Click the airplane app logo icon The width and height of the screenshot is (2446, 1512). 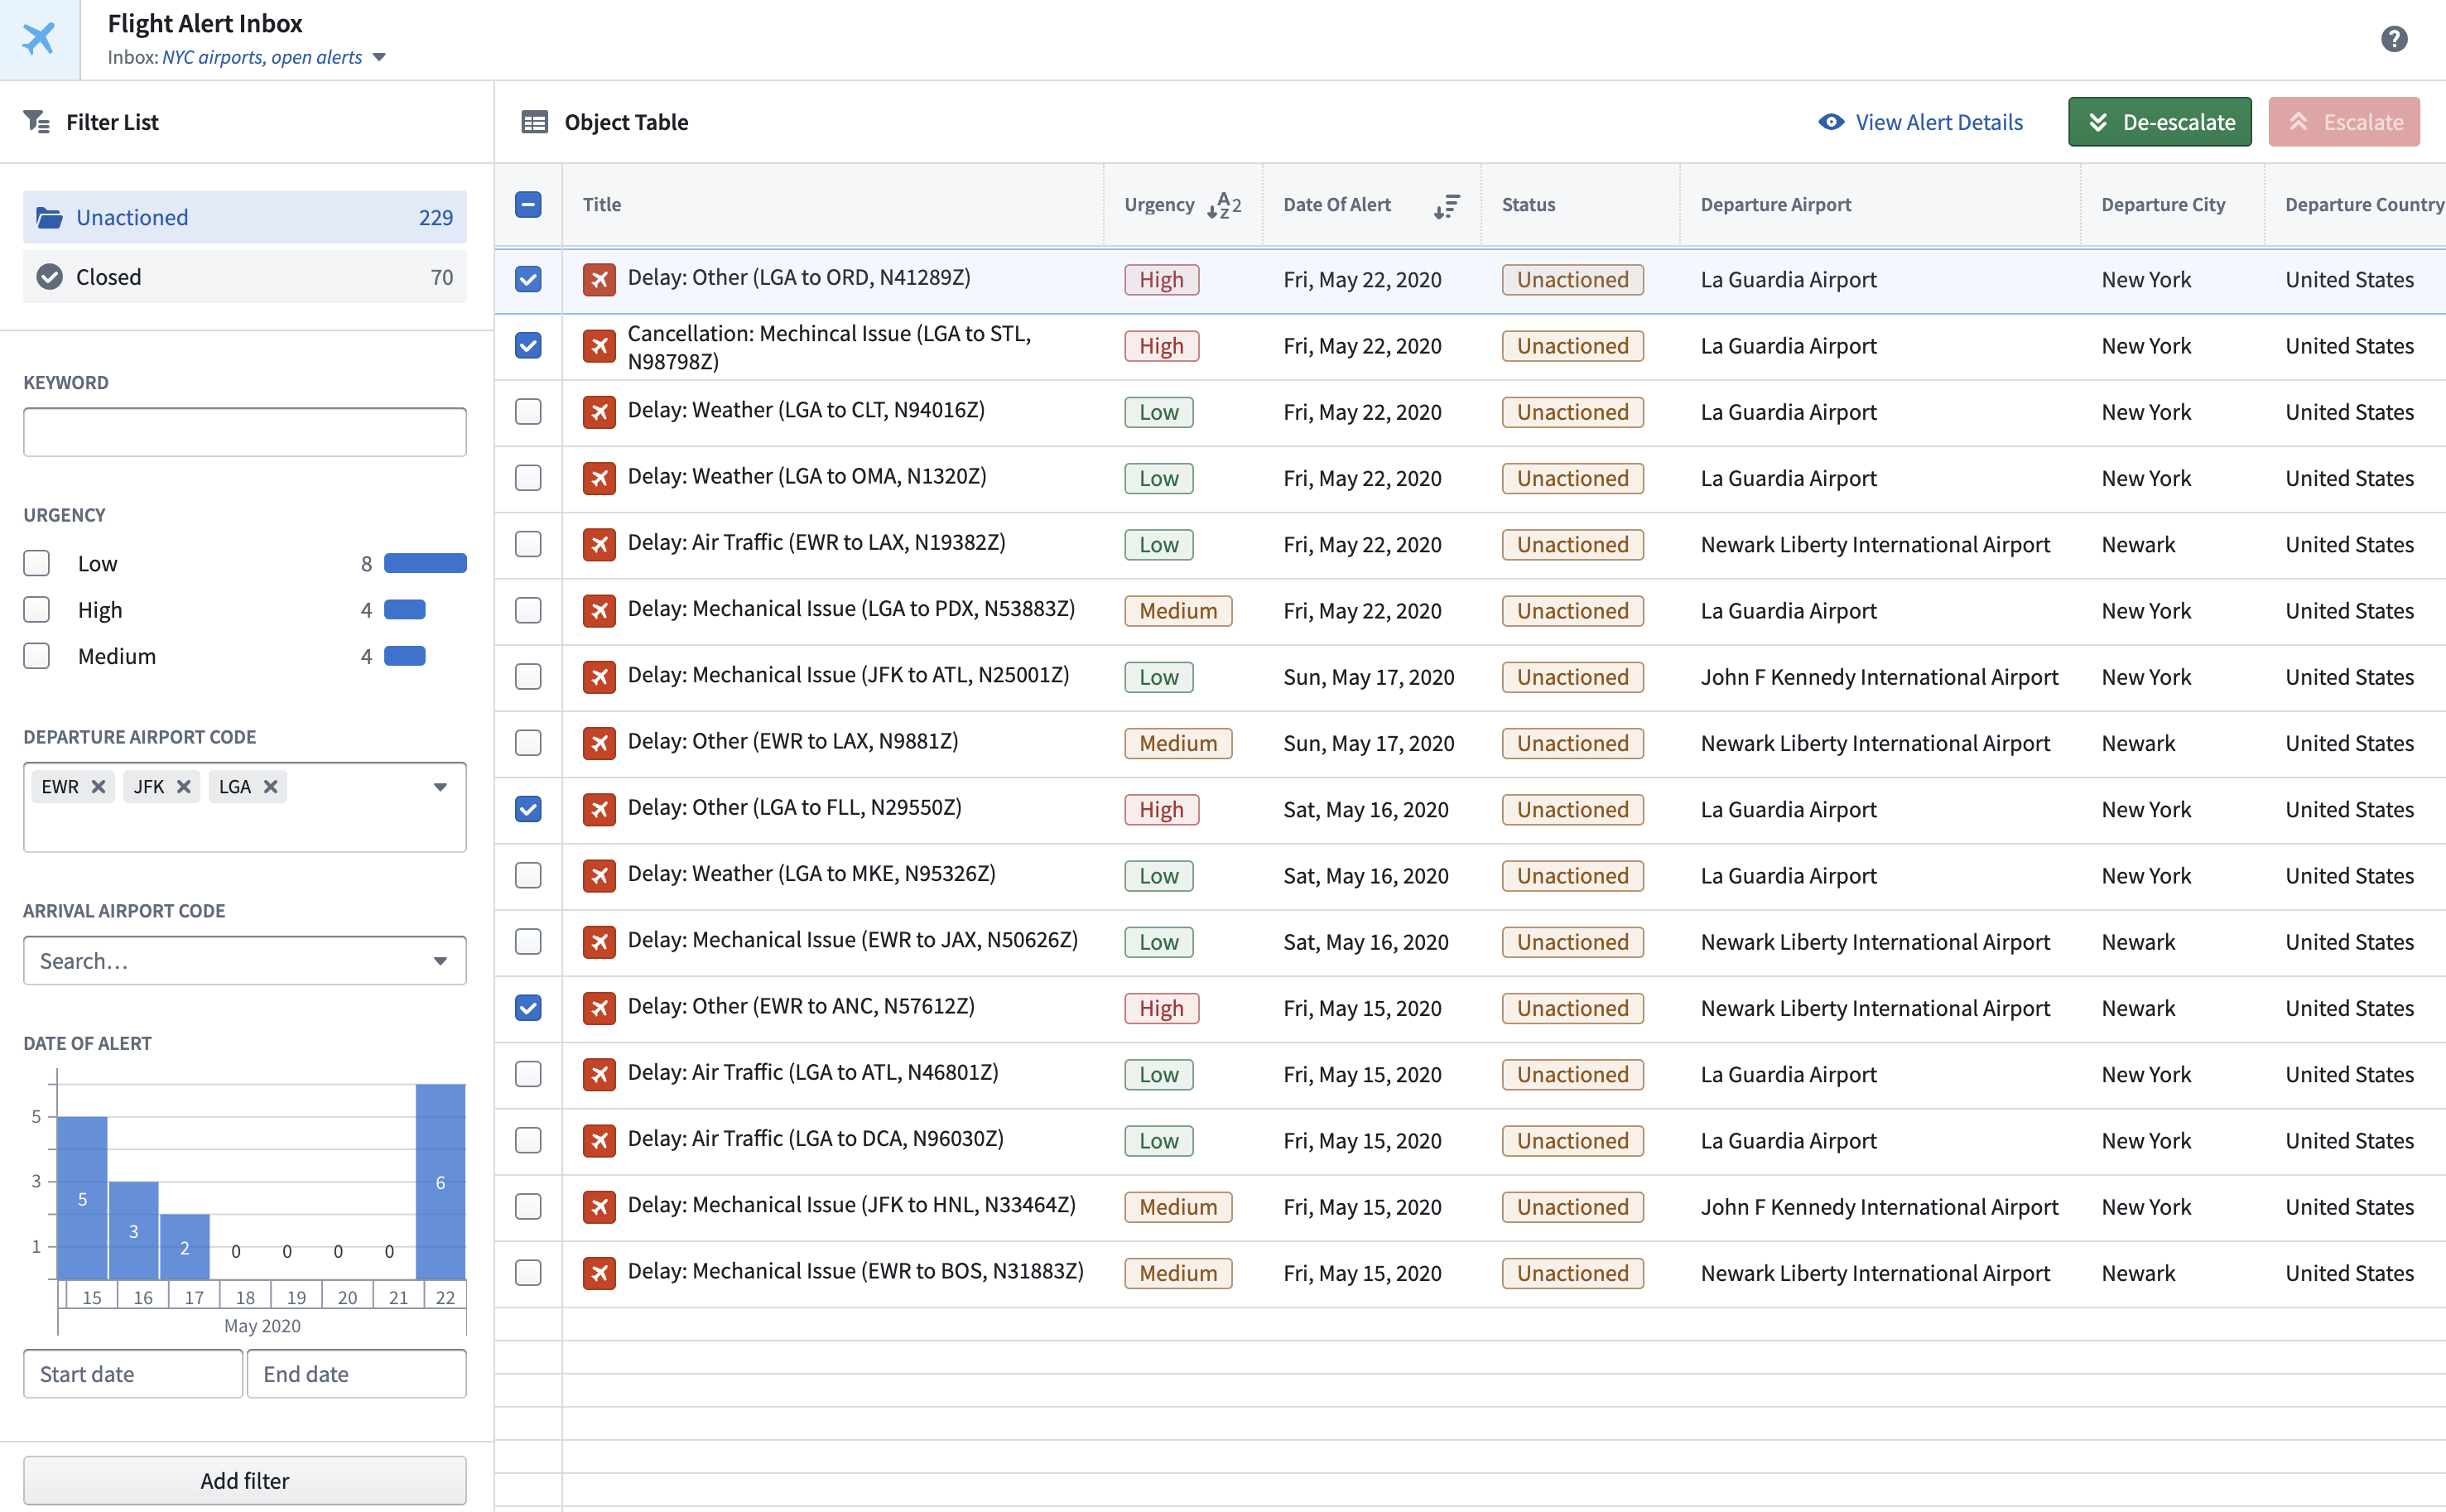coord(39,39)
